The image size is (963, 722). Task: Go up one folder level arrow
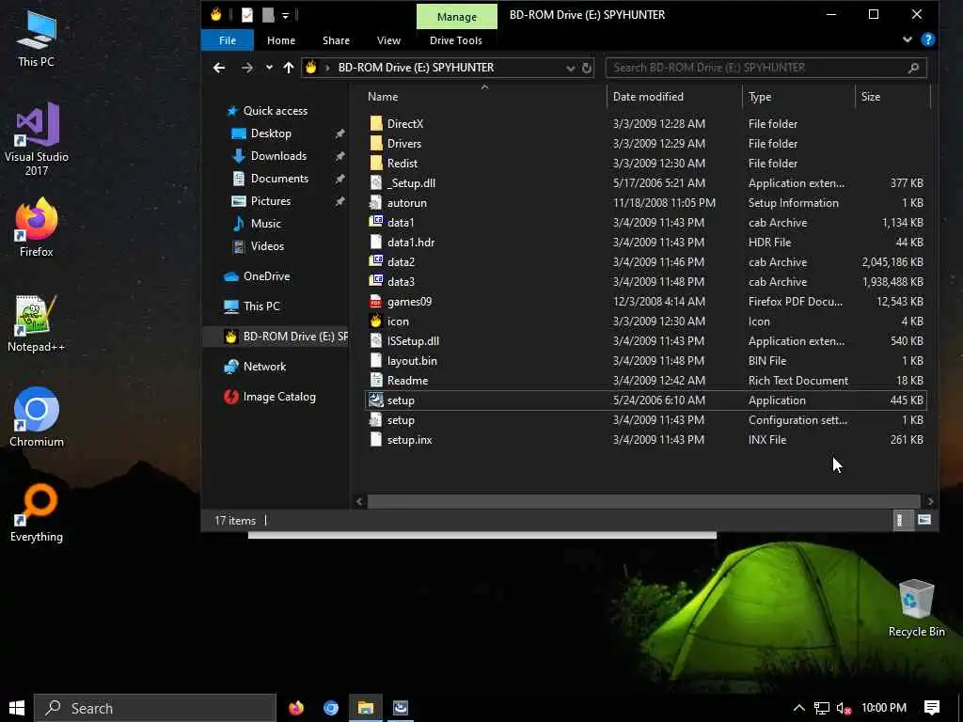pos(289,68)
